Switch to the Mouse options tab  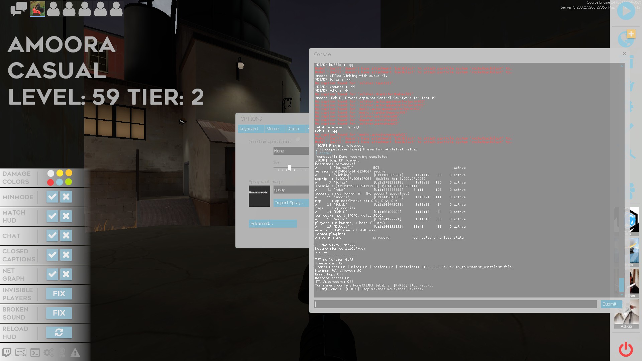pos(273,129)
